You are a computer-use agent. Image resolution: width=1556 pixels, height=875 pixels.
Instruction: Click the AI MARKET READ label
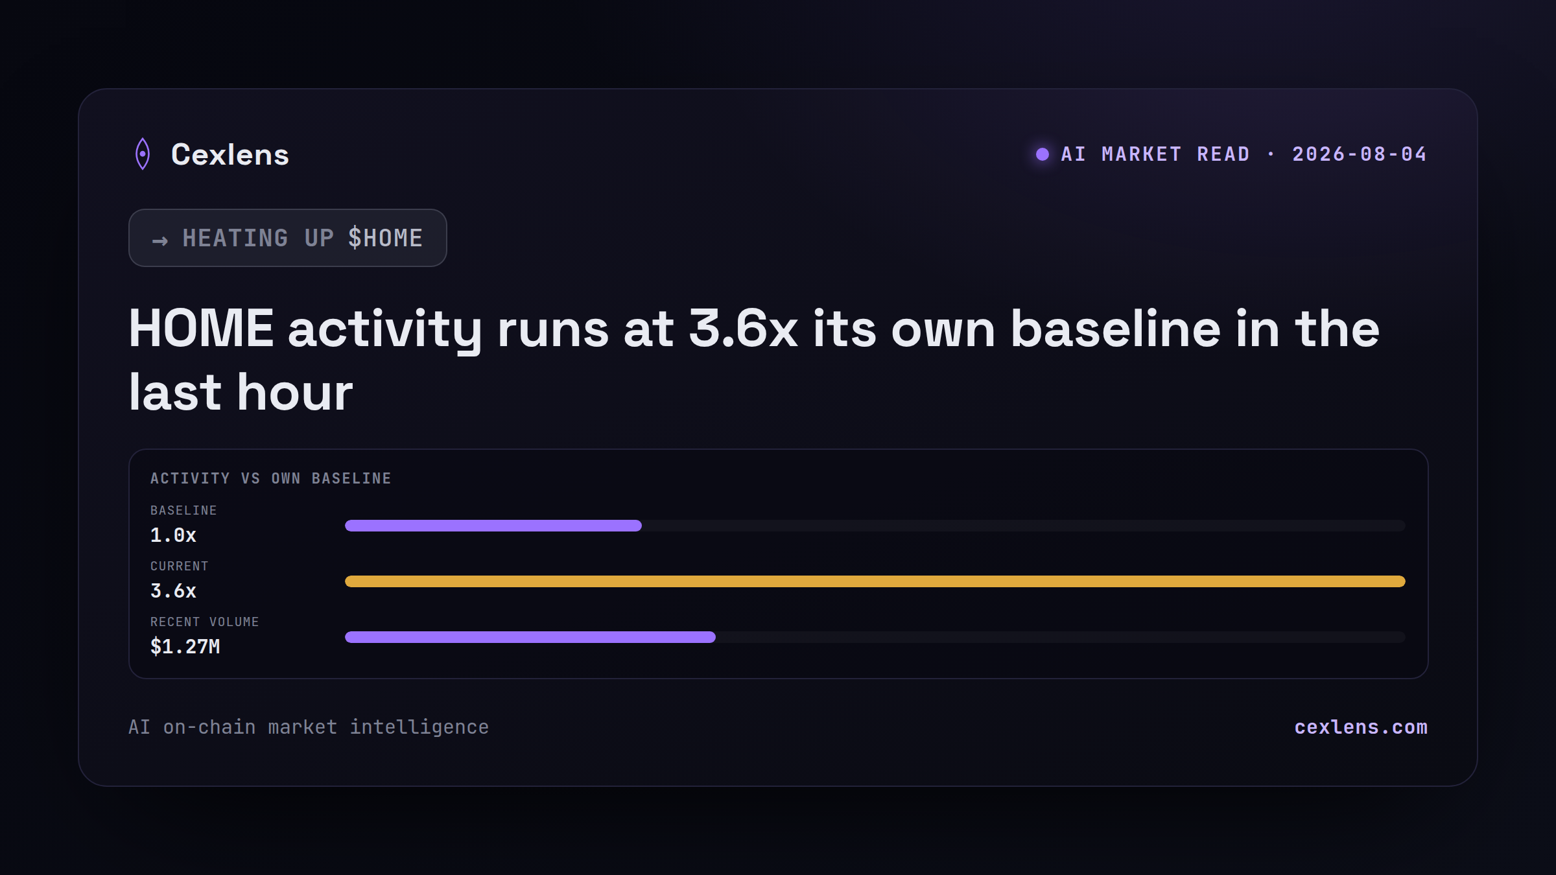pos(1155,154)
